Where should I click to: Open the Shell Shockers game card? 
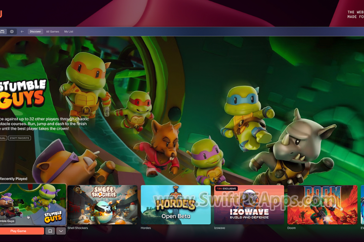click(x=102, y=205)
